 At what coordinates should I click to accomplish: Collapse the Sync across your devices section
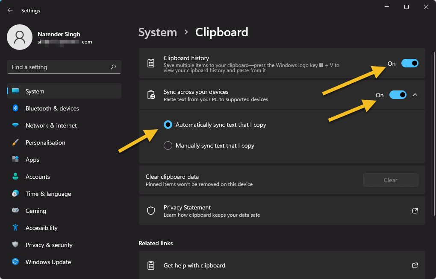415,95
